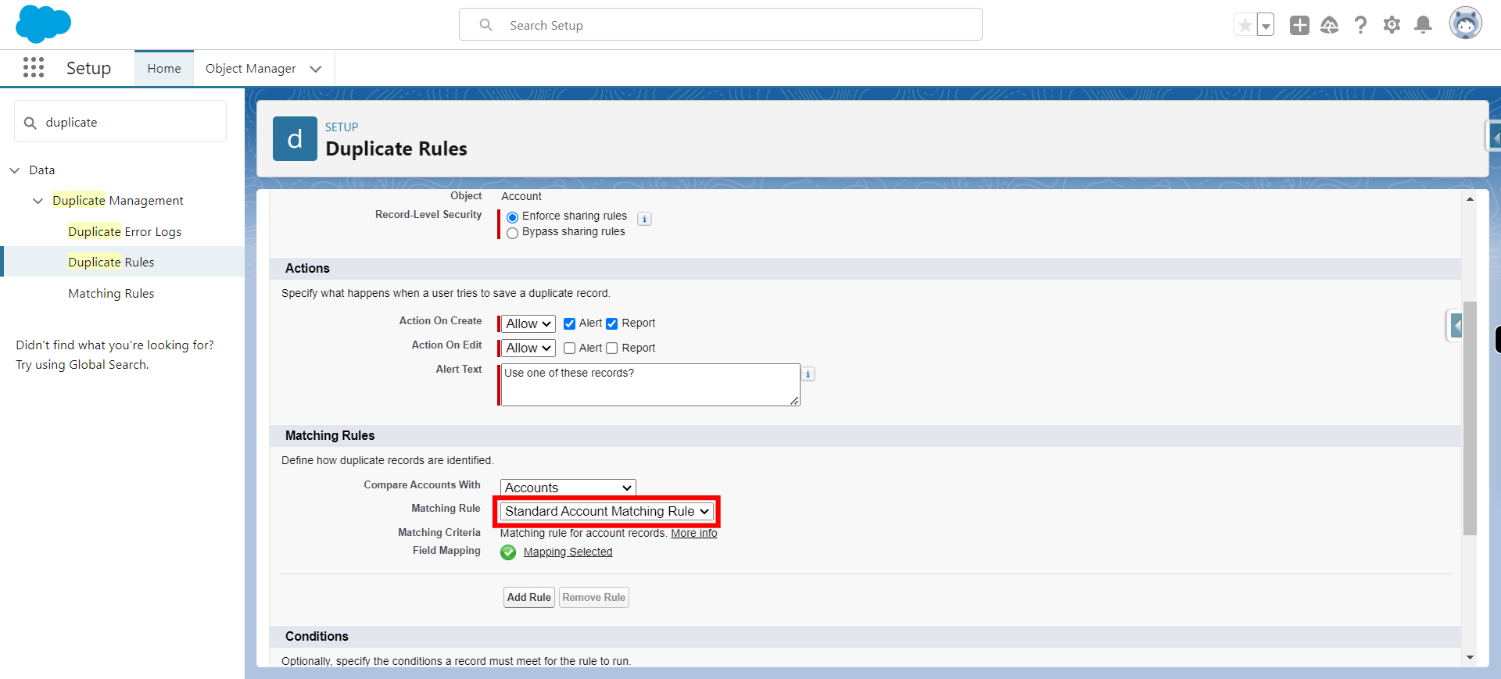Click the info icon beside sharing rules
This screenshot has height=679, width=1501.
[x=644, y=219]
